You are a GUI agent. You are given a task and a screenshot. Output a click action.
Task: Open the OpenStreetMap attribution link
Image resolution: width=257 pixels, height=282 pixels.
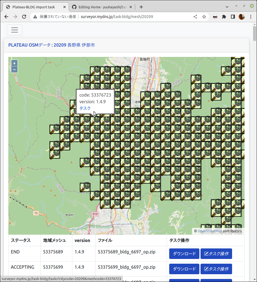coord(210,231)
